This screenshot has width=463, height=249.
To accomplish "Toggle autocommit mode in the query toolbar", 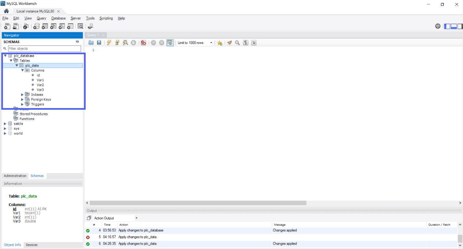I will tap(170, 43).
